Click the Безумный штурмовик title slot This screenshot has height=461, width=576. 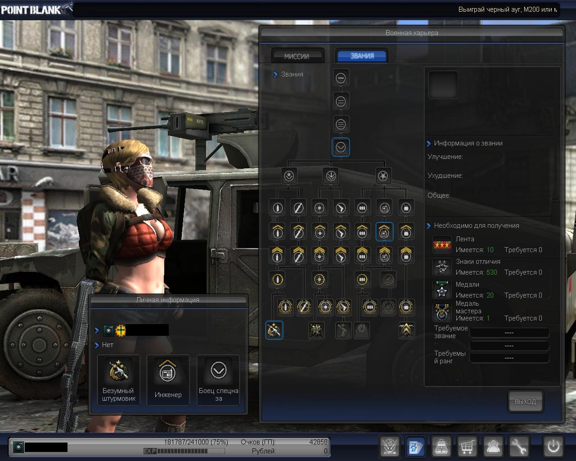pos(118,380)
